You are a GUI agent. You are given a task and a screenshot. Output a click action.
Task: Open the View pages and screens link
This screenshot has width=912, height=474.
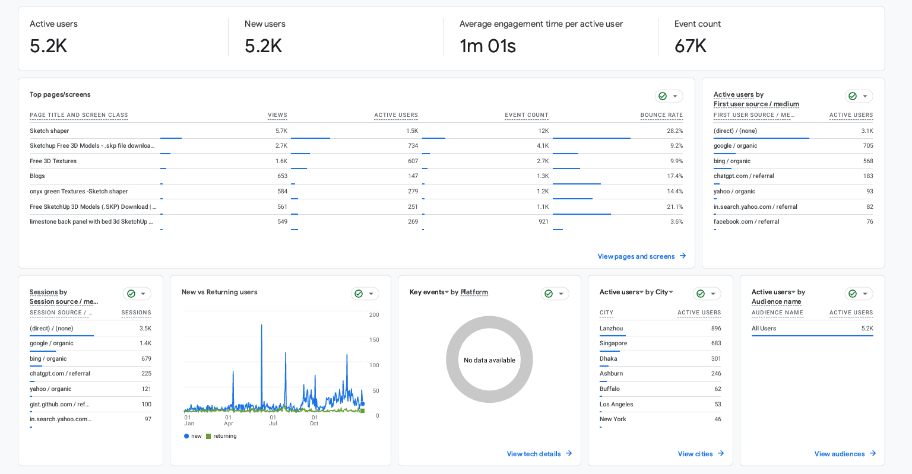[636, 256]
